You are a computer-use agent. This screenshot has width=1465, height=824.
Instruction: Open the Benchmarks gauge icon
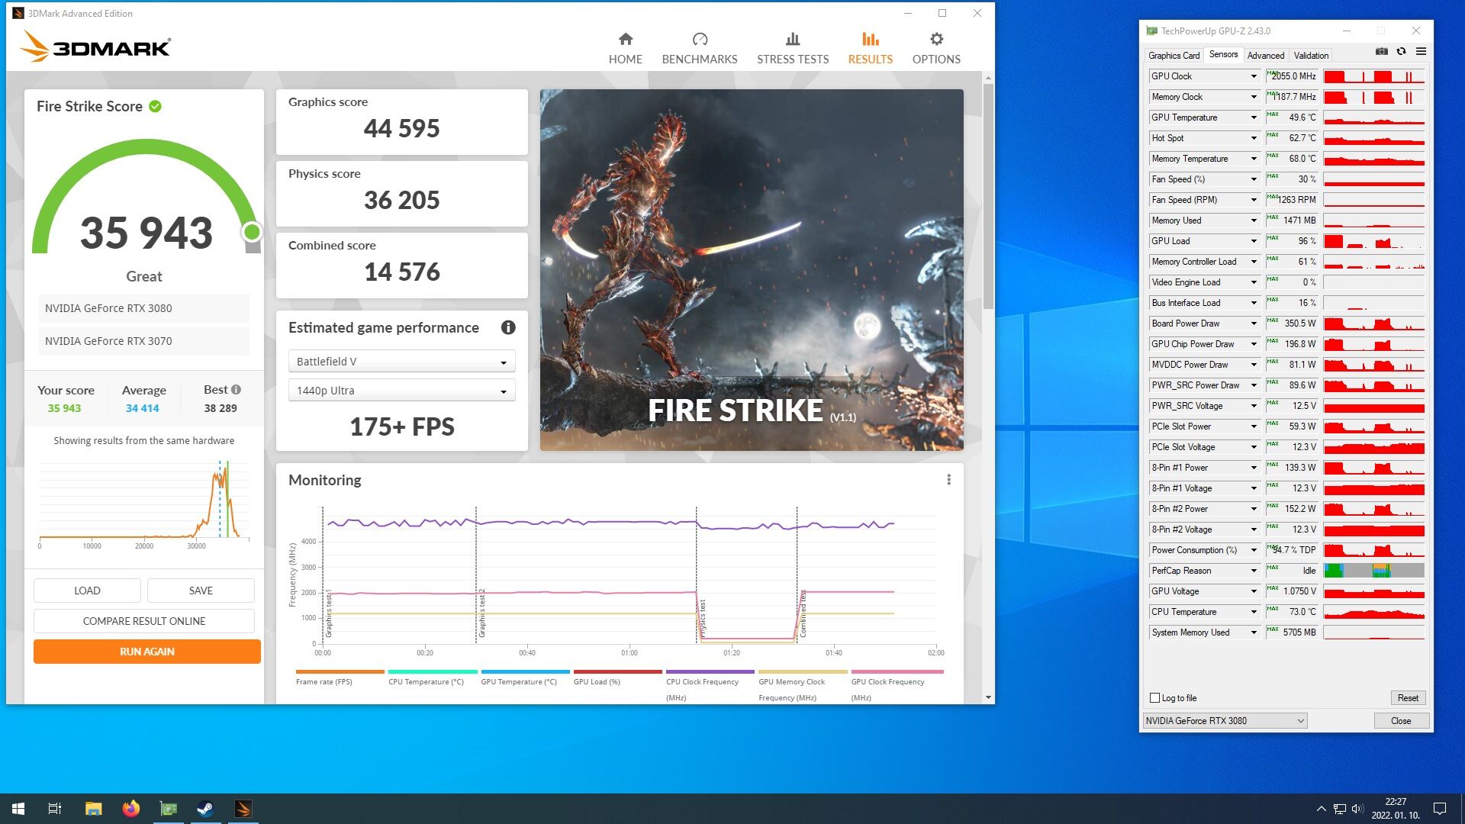tap(699, 40)
